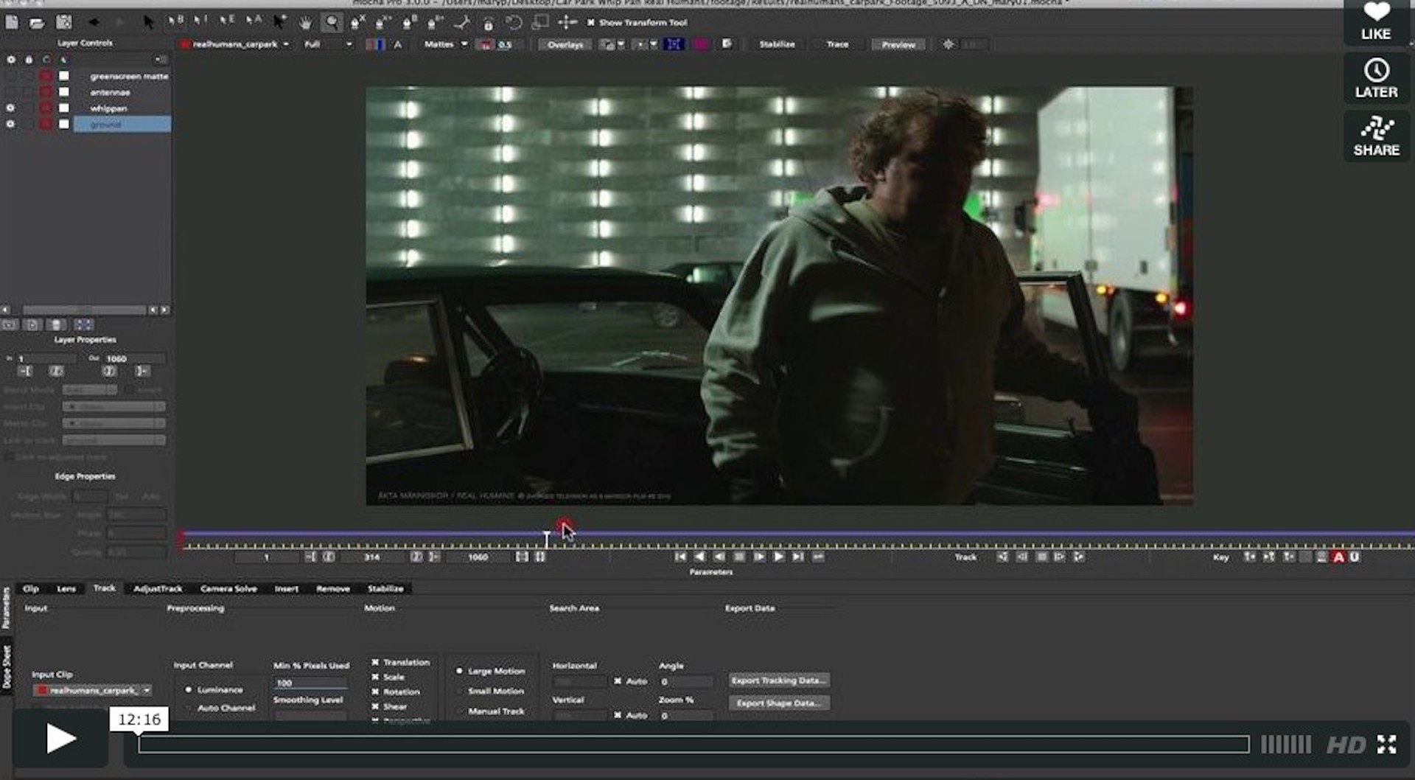
Task: Enable the red autokey 'A' button
Action: pyautogui.click(x=1338, y=557)
